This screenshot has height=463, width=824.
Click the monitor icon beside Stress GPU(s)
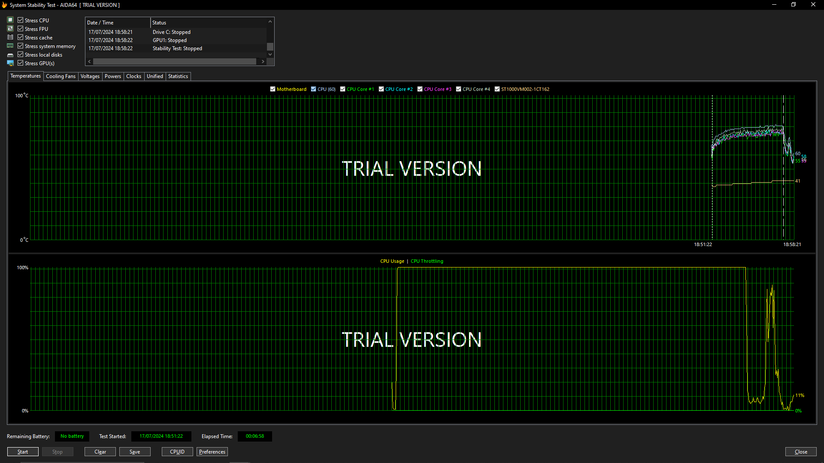pos(10,63)
